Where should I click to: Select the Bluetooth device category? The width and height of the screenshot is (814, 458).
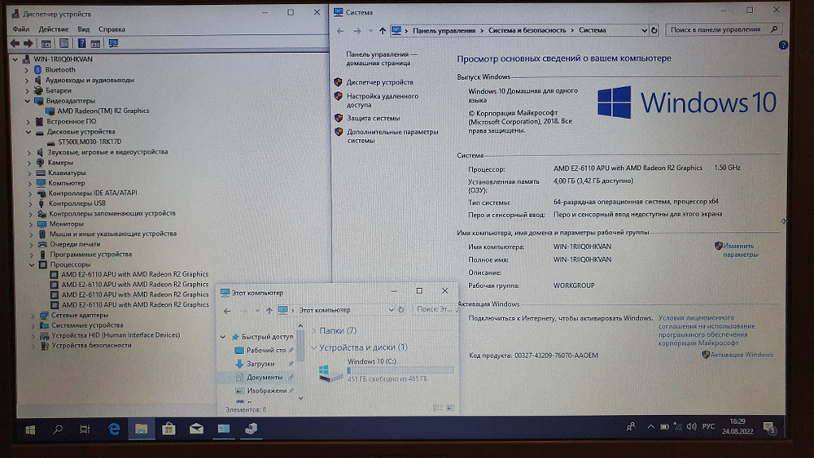click(60, 69)
